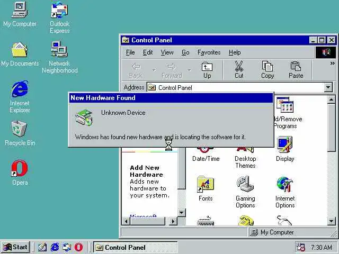Open Internet Options applet

coord(285,192)
